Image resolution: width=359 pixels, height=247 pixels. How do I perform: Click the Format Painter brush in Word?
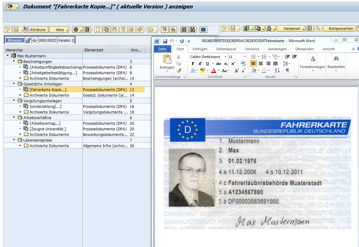click(179, 70)
